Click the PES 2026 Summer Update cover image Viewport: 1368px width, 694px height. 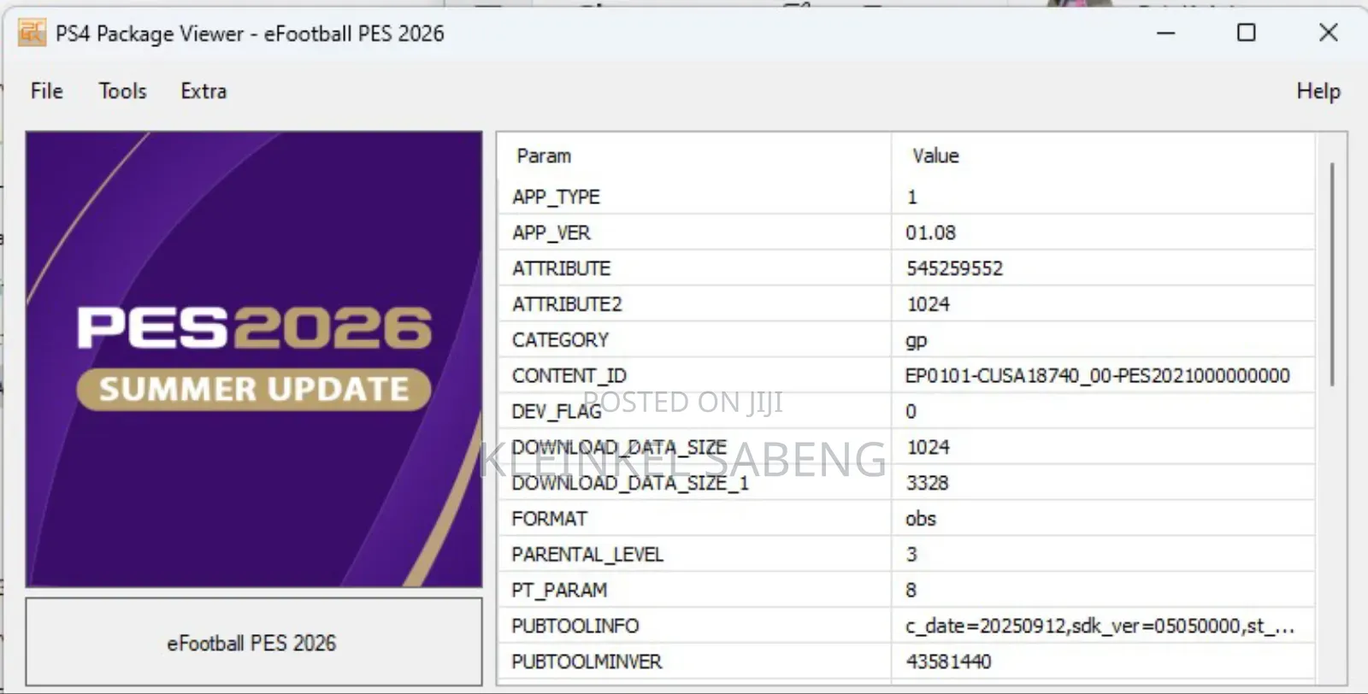pos(254,359)
